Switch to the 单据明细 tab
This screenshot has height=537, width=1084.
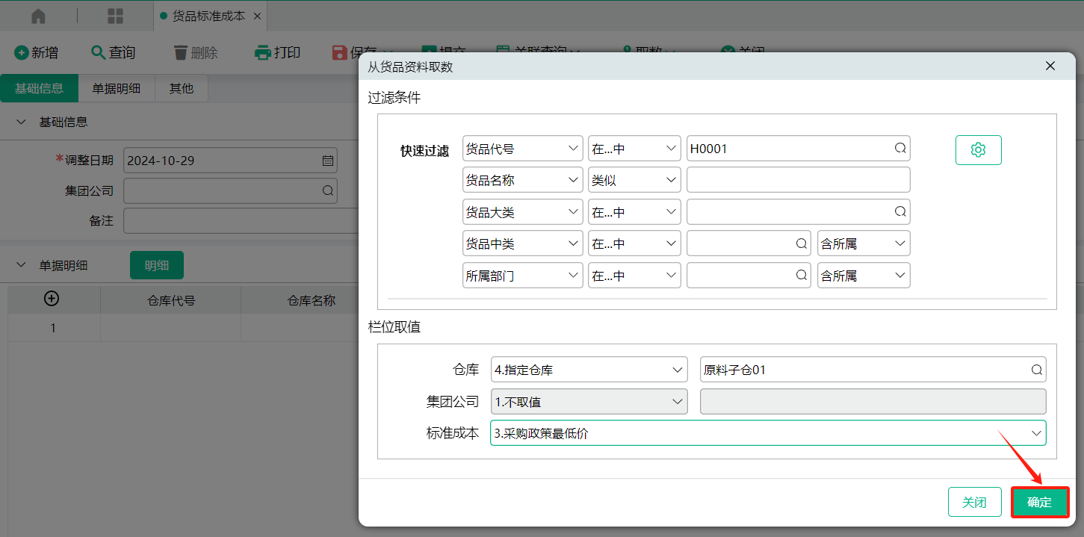117,88
